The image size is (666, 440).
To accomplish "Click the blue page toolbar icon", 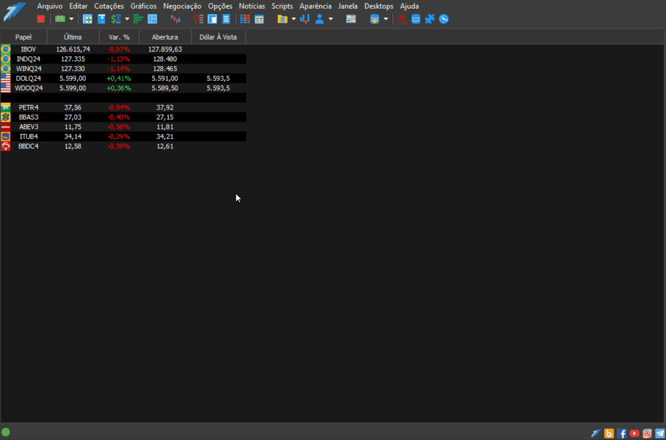I will pyautogui.click(x=102, y=19).
